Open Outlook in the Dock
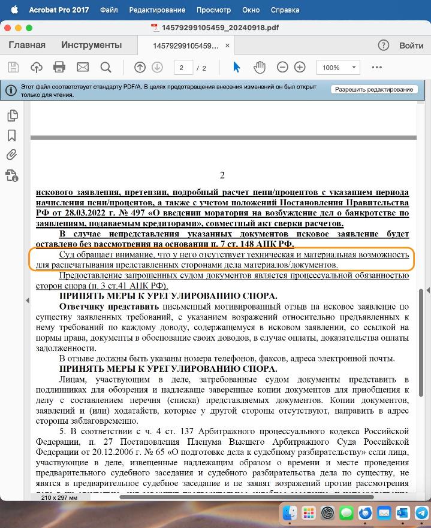This screenshot has width=431, height=528. point(403,513)
